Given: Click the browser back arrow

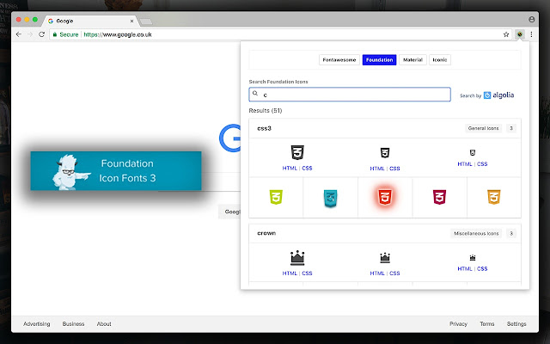Looking at the screenshot, I should (19, 34).
